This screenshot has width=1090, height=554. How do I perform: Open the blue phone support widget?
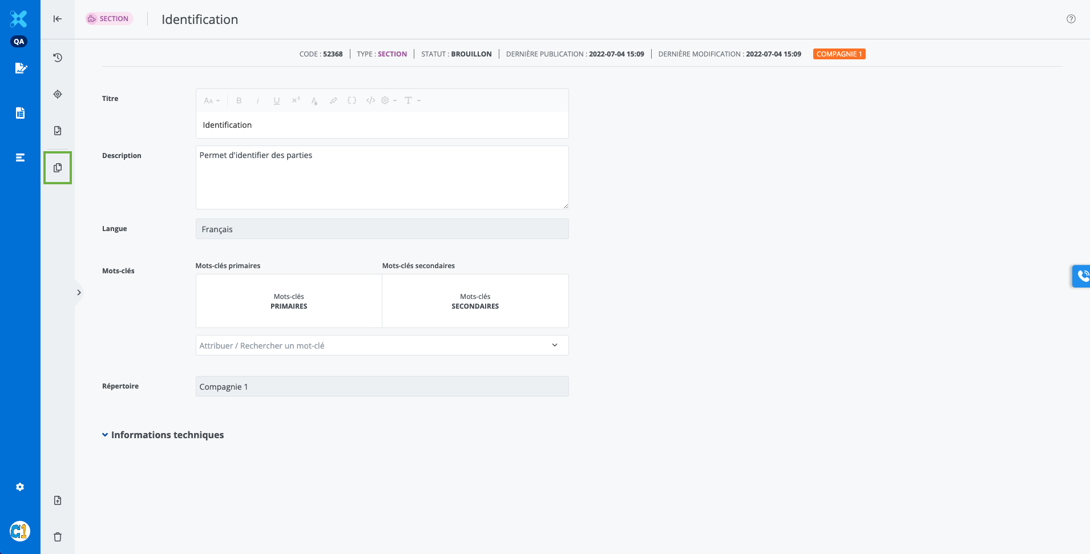(x=1081, y=276)
